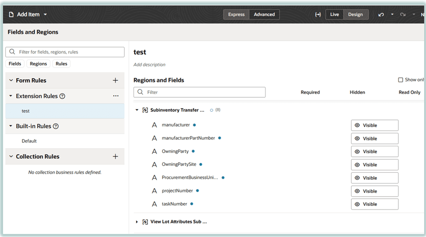The height and width of the screenshot is (237, 426).
Task: Open the Add Item dropdown arrow
Action: pyautogui.click(x=45, y=14)
